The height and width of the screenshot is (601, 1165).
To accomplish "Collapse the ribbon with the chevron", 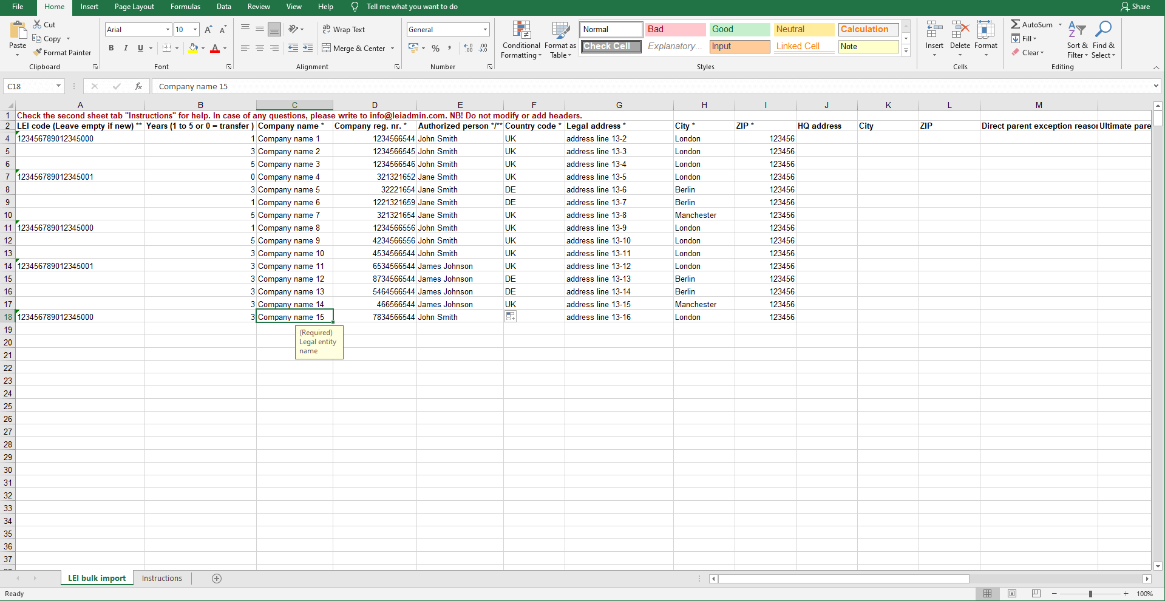I will pyautogui.click(x=1156, y=67).
